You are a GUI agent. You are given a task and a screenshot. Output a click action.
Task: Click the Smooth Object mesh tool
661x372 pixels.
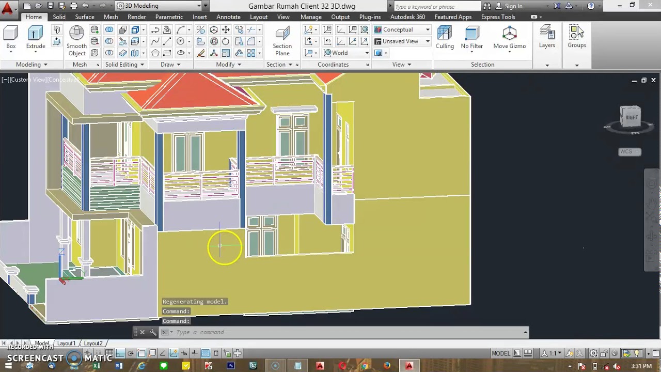76,41
